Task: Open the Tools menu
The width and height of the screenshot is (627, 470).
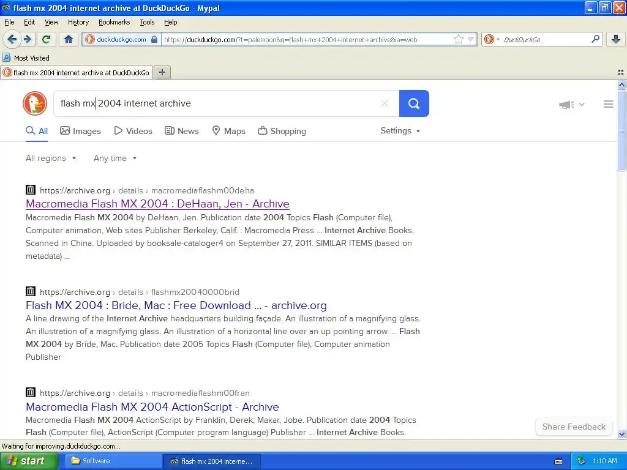Action: coord(147,23)
